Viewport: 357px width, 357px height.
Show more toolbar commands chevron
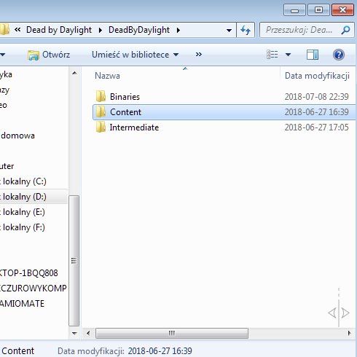(x=199, y=55)
